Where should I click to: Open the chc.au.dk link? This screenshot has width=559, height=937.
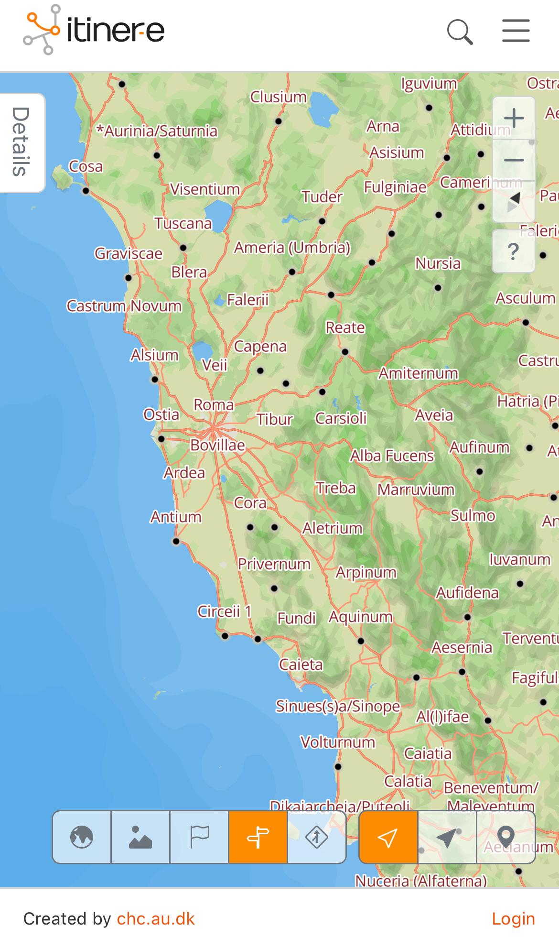156,918
